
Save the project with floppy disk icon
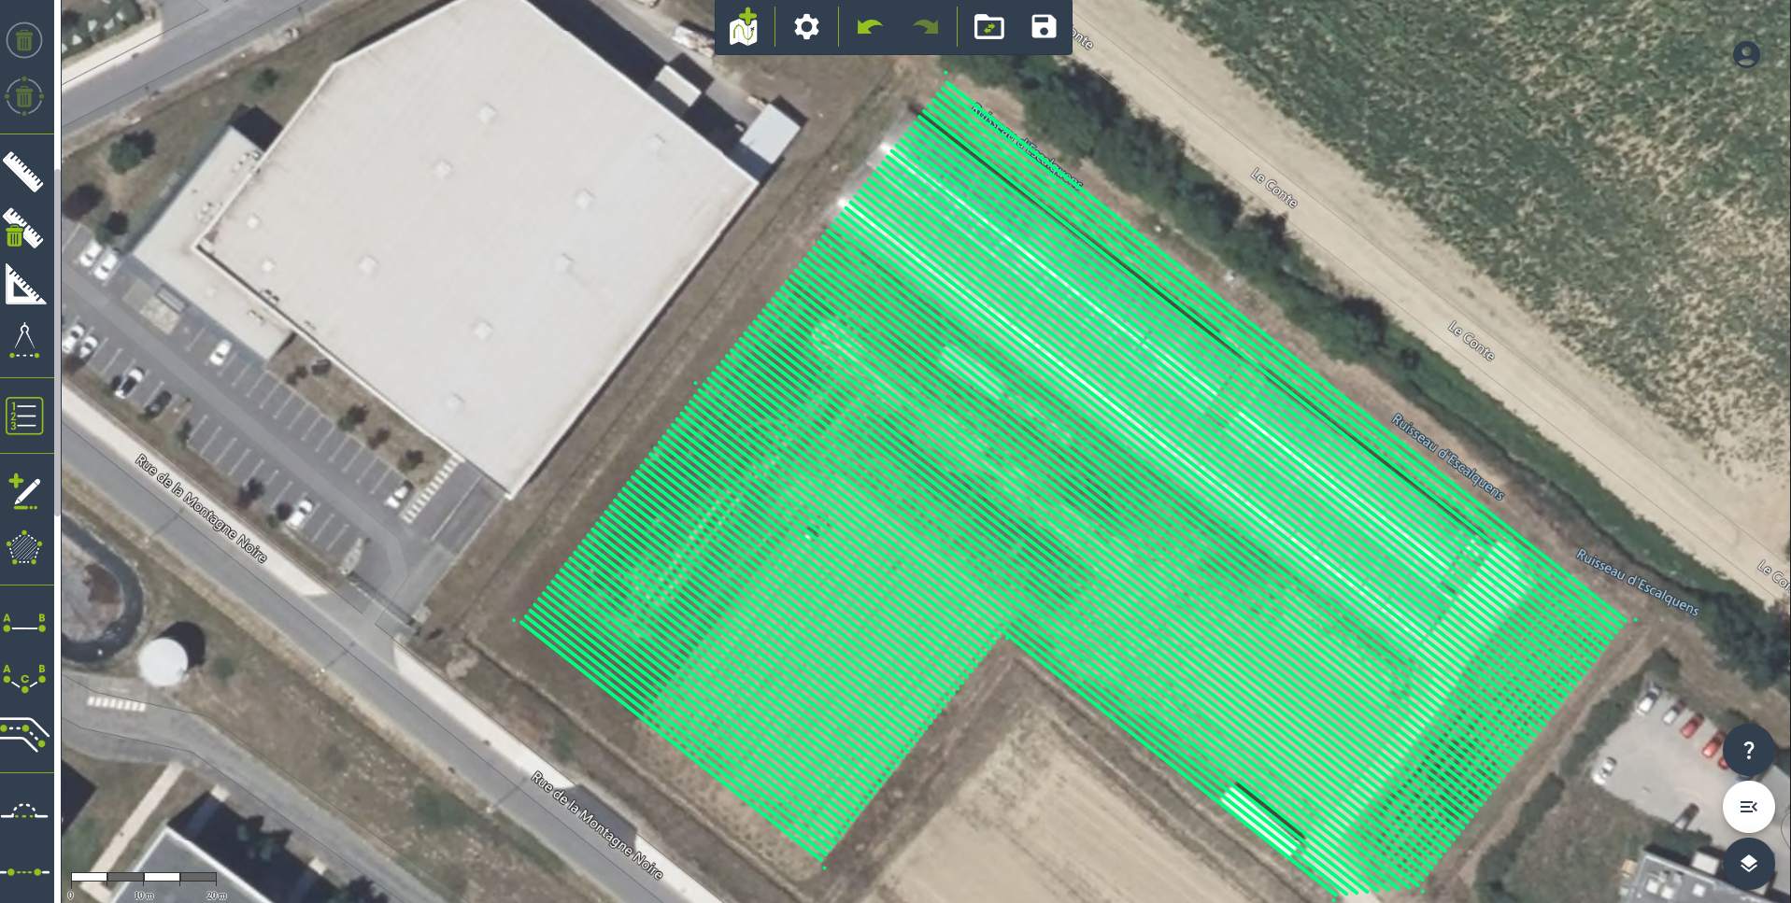click(x=1044, y=27)
